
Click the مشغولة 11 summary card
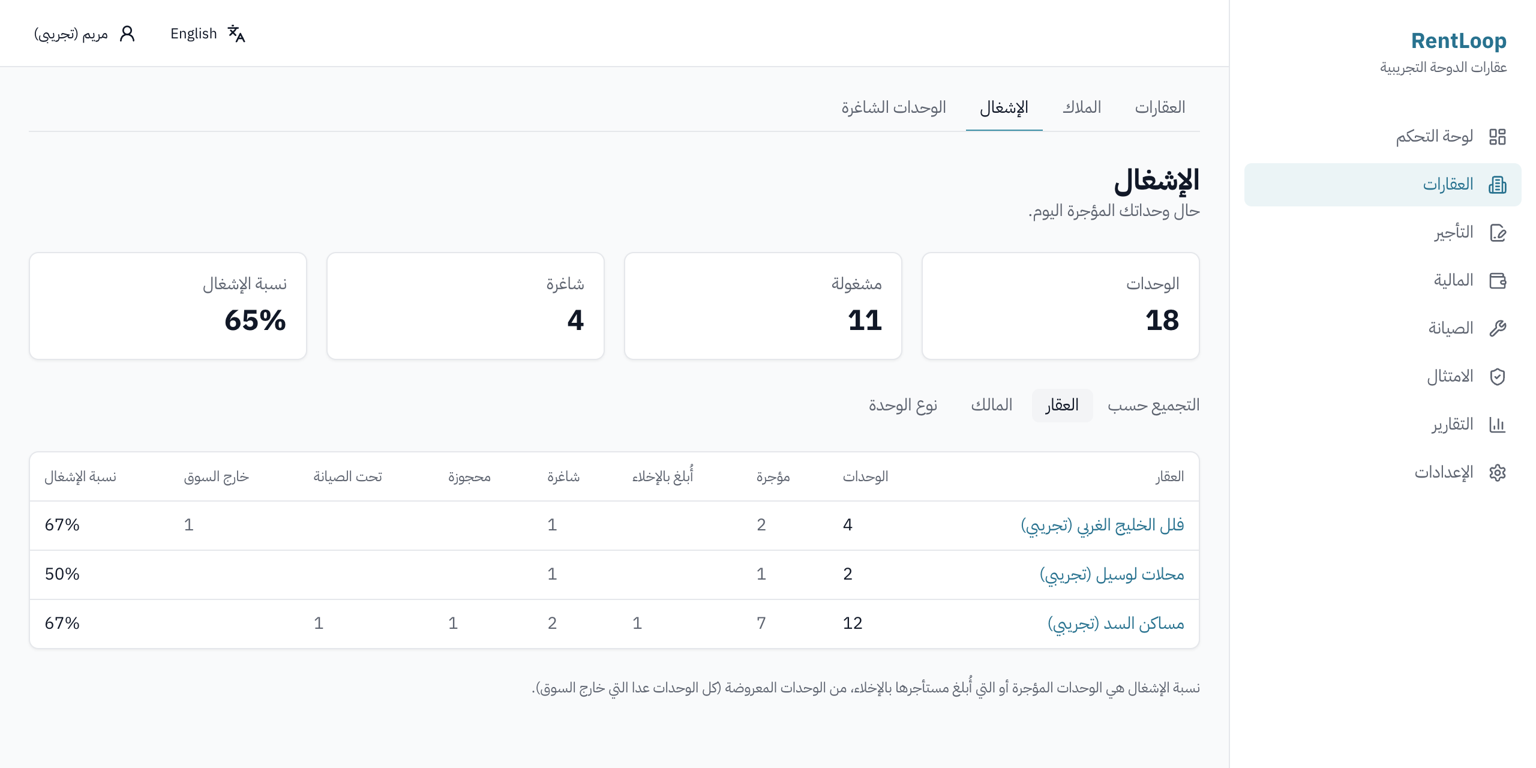point(763,306)
